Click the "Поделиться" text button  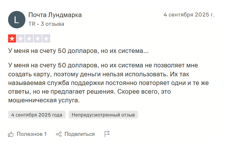(79, 134)
